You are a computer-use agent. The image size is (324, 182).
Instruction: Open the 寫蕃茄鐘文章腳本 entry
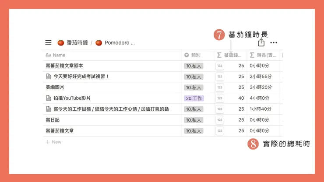click(x=64, y=66)
